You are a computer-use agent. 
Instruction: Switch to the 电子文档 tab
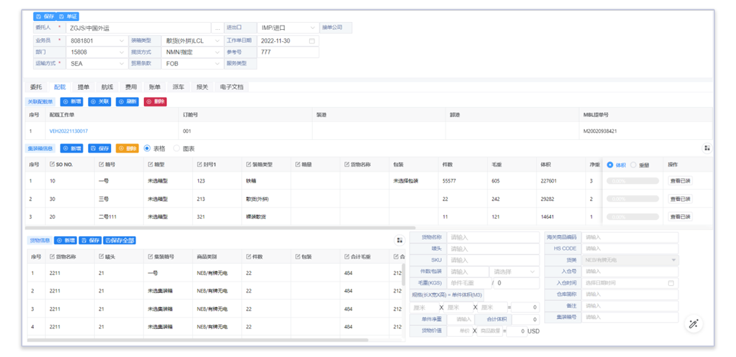tap(232, 87)
